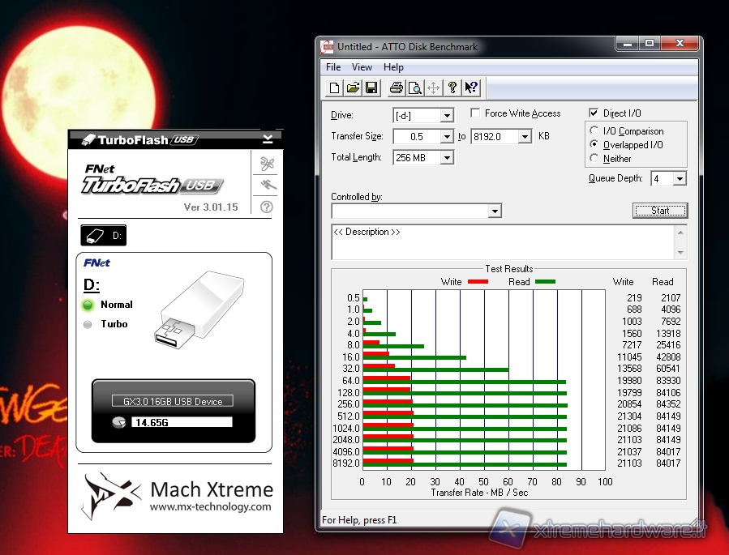The image size is (729, 555).
Task: Open the Drive dropdown list
Action: (x=446, y=116)
